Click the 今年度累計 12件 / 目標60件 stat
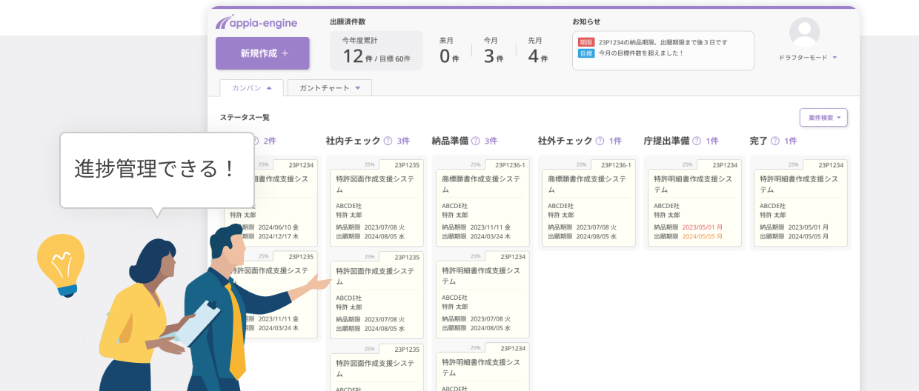Image resolution: width=919 pixels, height=391 pixels. pyautogui.click(x=376, y=50)
